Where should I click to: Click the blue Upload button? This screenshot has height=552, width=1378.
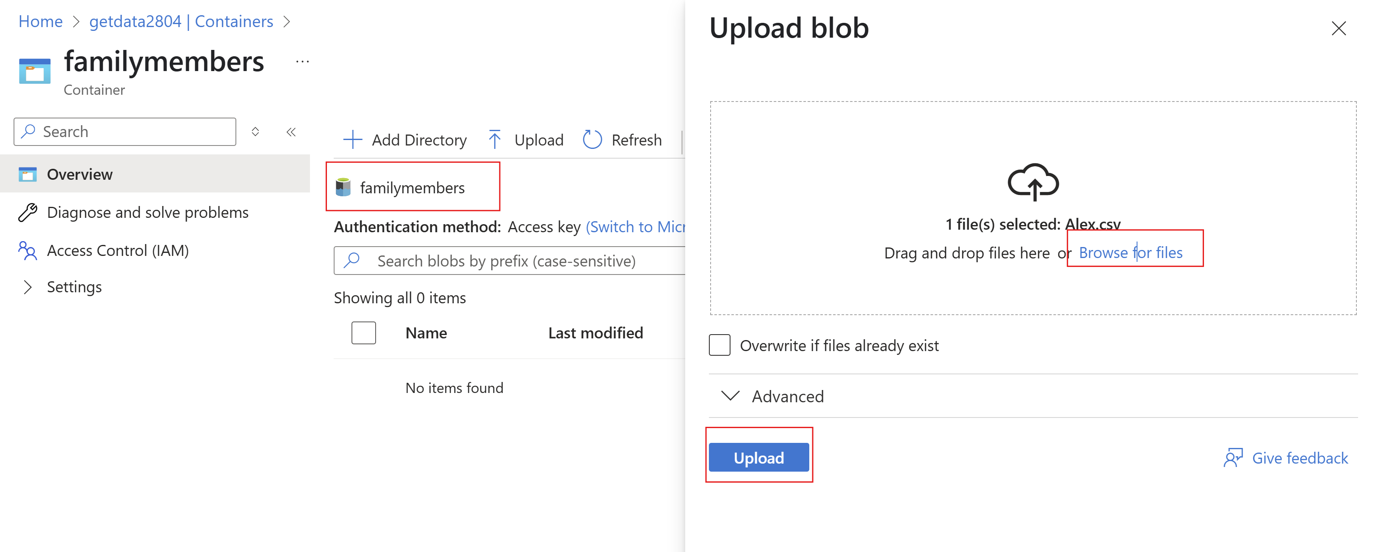tap(758, 458)
